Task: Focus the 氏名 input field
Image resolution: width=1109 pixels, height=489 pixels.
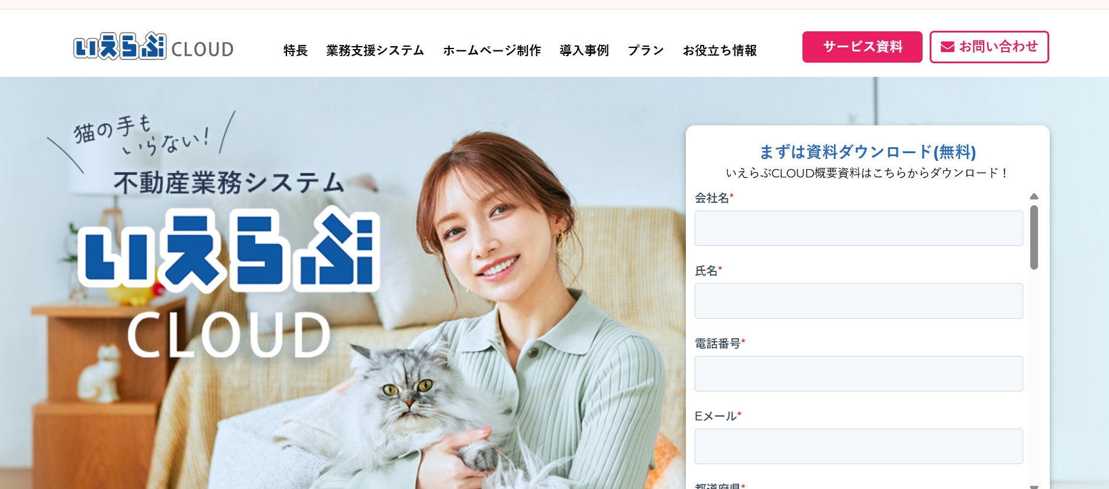Action: (859, 301)
